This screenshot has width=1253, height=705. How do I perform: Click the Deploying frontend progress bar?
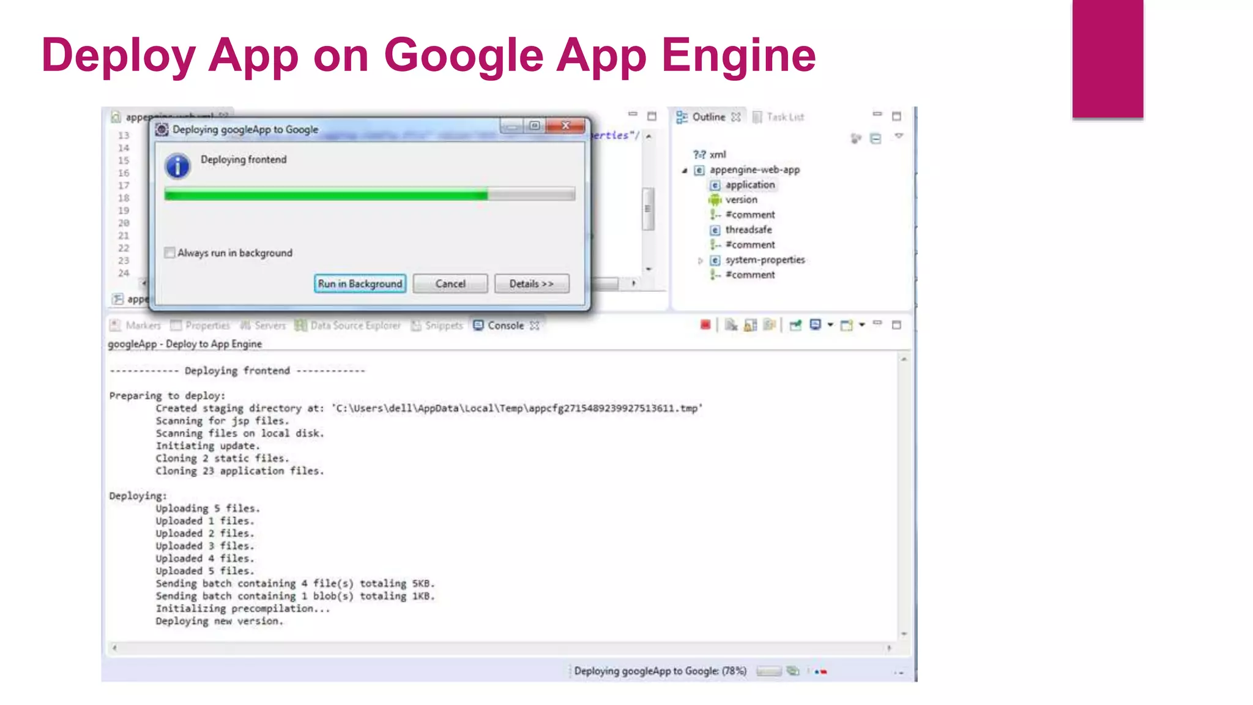click(x=370, y=195)
